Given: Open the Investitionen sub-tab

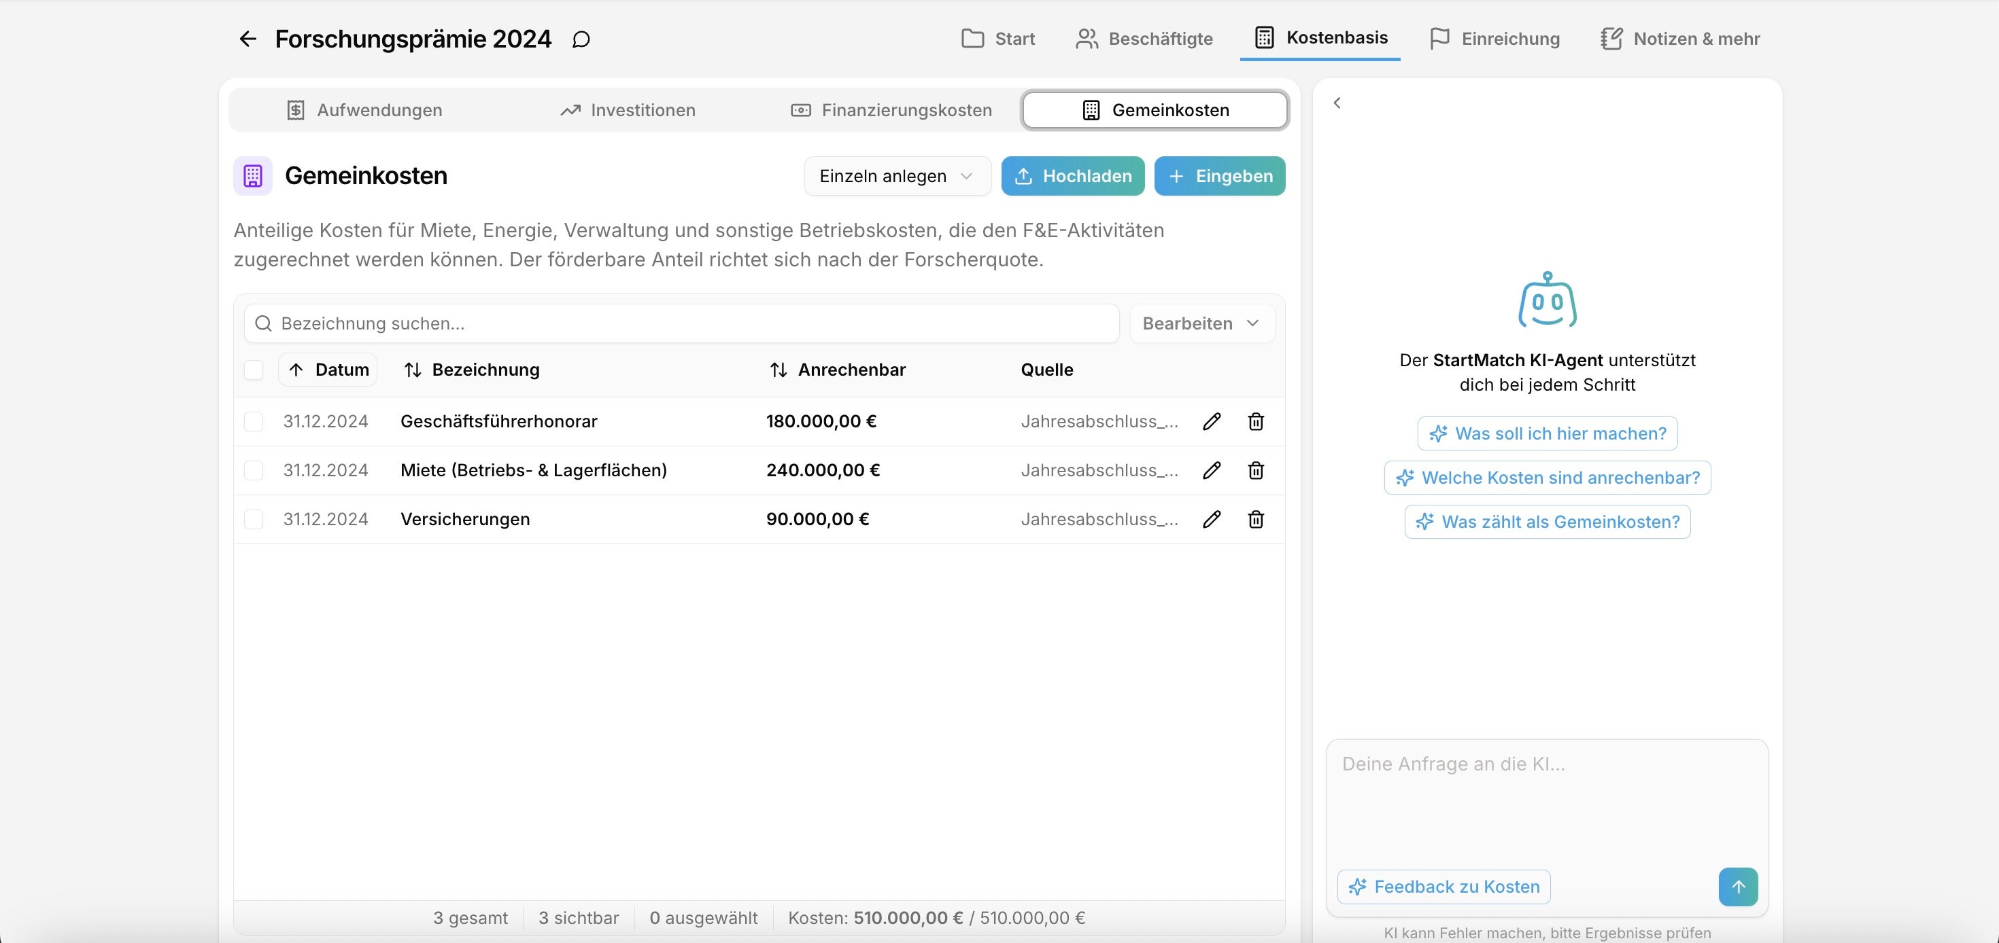Looking at the screenshot, I should (628, 110).
